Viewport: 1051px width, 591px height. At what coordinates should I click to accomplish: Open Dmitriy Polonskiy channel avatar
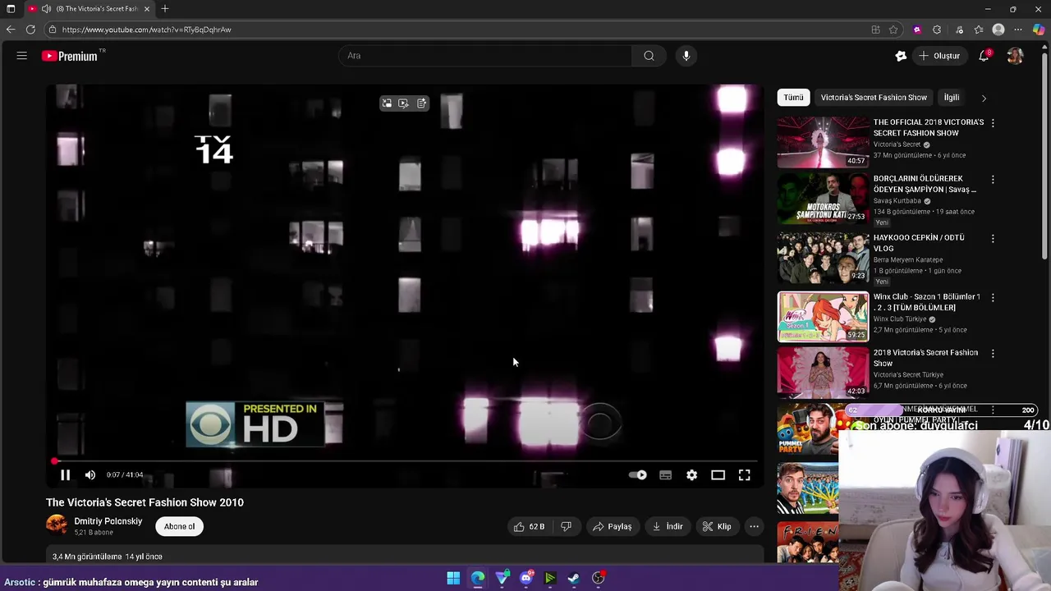[57, 525]
